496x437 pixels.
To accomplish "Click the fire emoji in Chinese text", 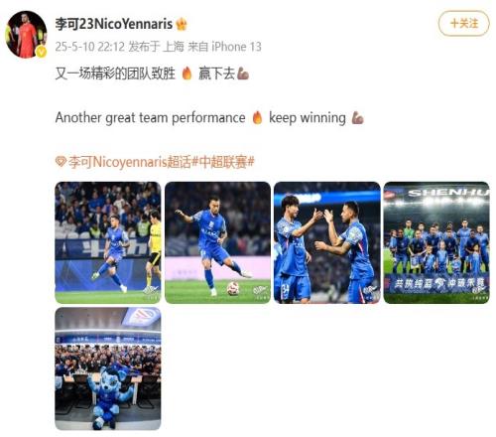I will tap(186, 73).
